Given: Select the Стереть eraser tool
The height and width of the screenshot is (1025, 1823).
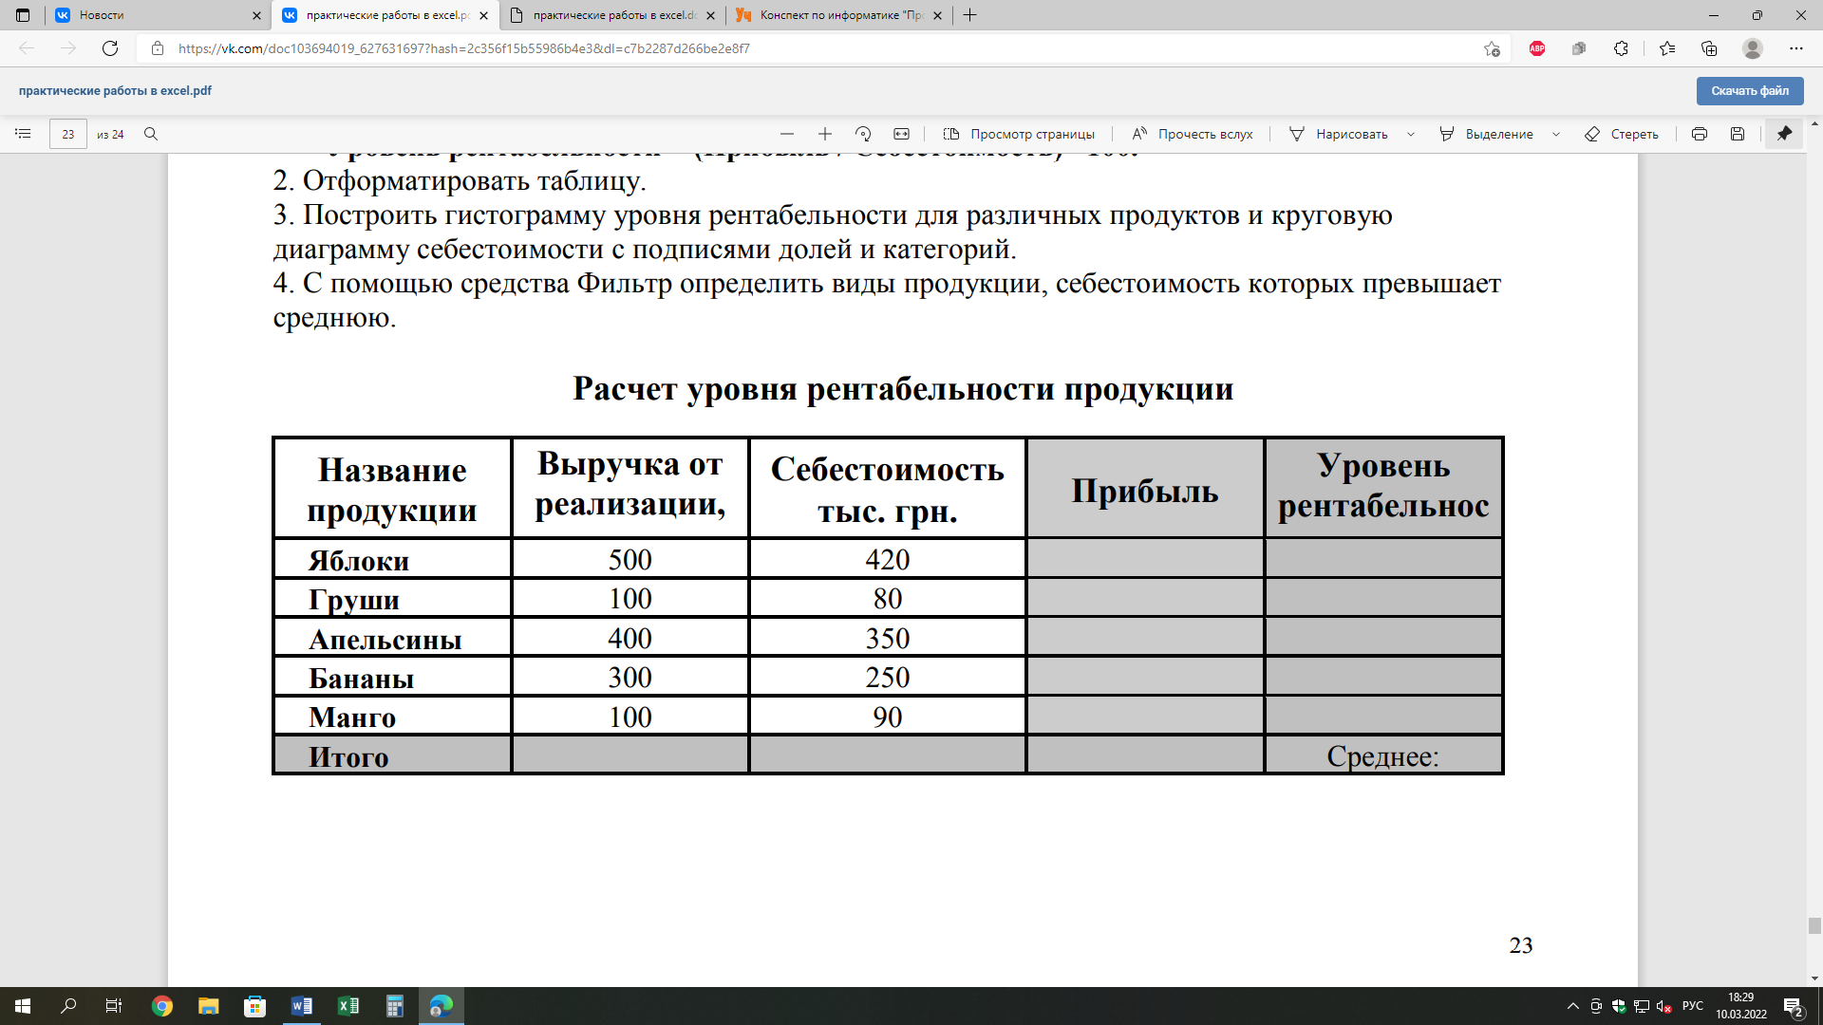Looking at the screenshot, I should click(x=1622, y=134).
